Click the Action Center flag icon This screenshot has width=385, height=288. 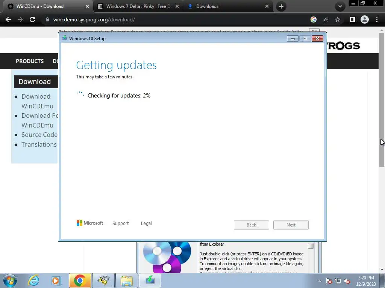click(329, 281)
